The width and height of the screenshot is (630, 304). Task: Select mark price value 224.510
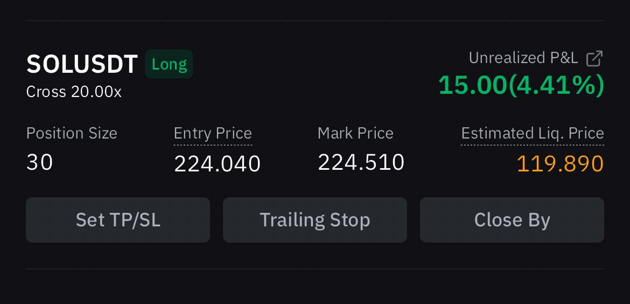point(361,162)
